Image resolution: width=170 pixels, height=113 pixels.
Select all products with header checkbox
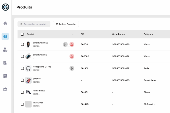point(22,34)
